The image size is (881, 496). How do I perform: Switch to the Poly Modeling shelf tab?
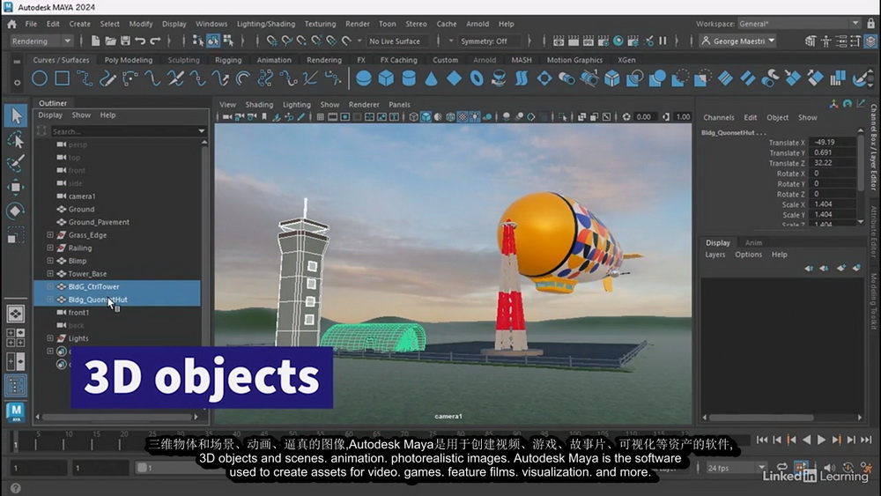tap(128, 60)
